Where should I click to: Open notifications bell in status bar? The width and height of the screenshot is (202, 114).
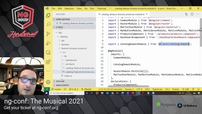click(x=199, y=89)
